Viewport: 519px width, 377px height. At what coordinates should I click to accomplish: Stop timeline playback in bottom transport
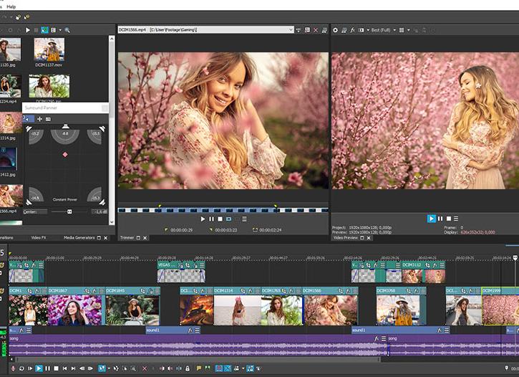coord(57,368)
